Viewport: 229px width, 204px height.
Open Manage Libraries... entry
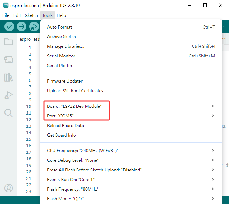[131, 46]
